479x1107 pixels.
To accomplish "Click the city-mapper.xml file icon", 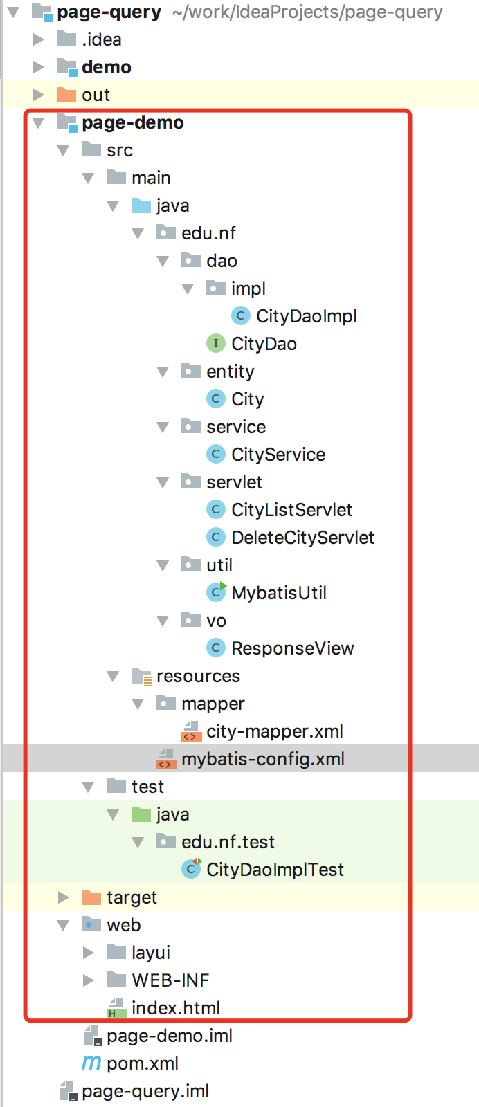I will (x=191, y=731).
